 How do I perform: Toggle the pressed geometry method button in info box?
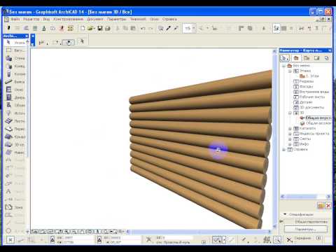pos(69,42)
